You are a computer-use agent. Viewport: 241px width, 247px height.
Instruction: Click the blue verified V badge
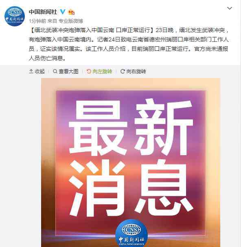[63, 12]
